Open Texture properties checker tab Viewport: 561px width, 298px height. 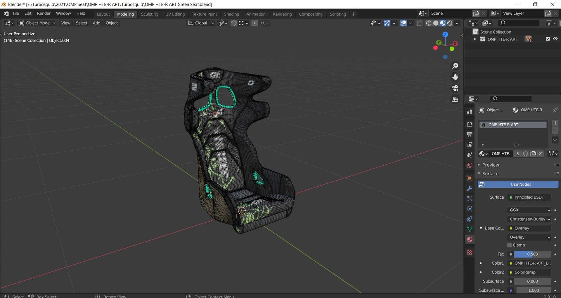(470, 252)
